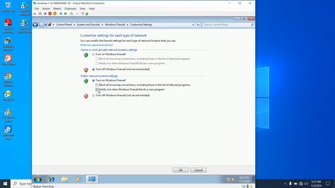Click the Windows 10 taskbar search box

[21, 184]
